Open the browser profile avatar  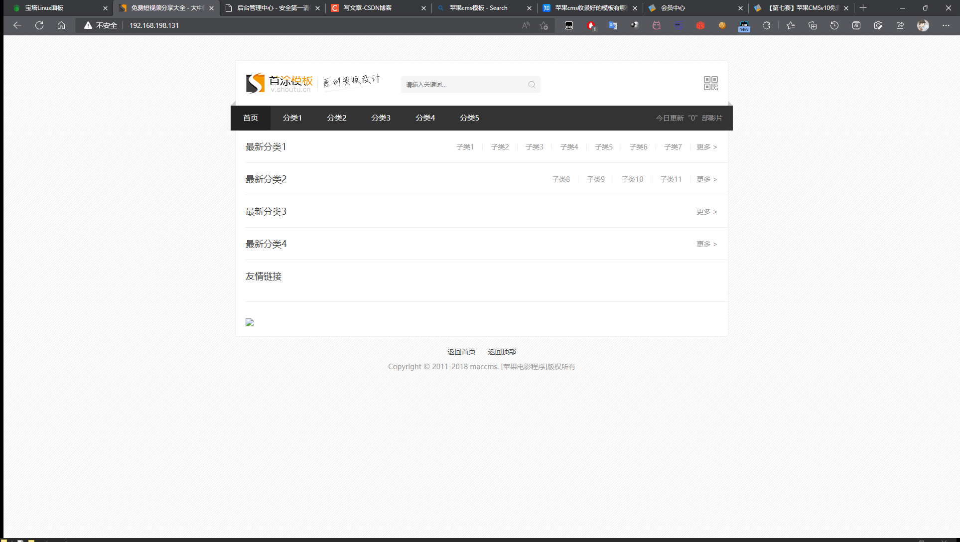923,25
